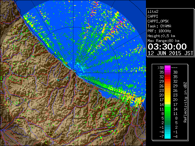The height and width of the screenshot is (146, 195).
Task: Select the "Task: OYAMA" line
Action: 159,26
